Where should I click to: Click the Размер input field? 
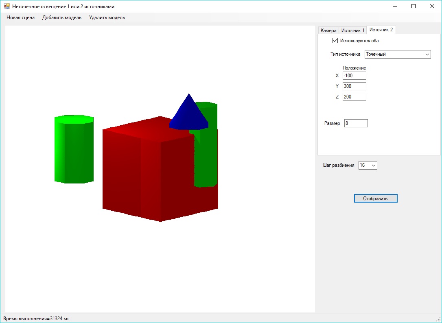pos(356,123)
